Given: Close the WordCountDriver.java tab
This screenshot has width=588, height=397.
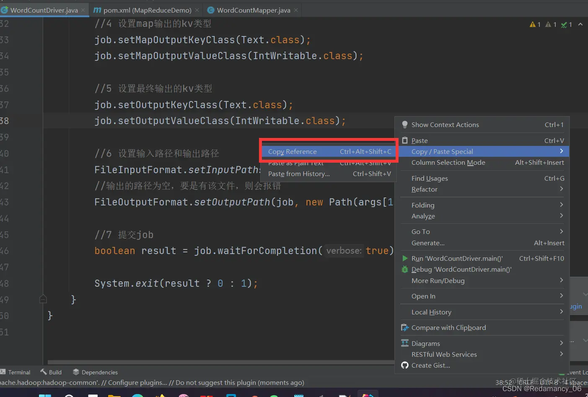Looking at the screenshot, I should [83, 10].
